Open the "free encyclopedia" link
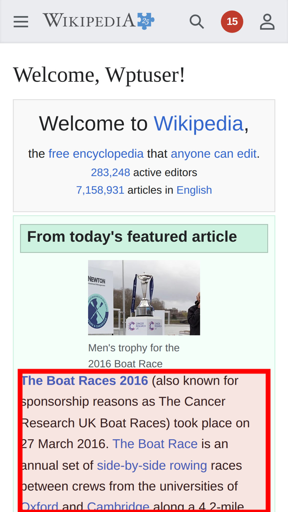The width and height of the screenshot is (288, 512). click(96, 154)
